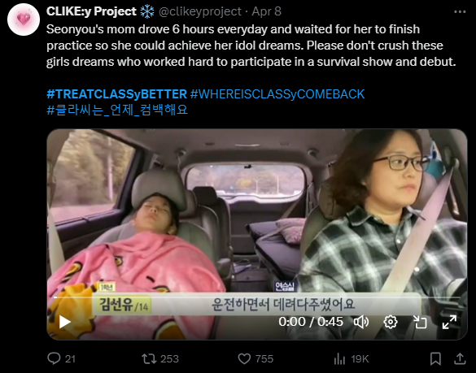Switch video to picture-in-picture mode
476x373 pixels.
(x=420, y=322)
